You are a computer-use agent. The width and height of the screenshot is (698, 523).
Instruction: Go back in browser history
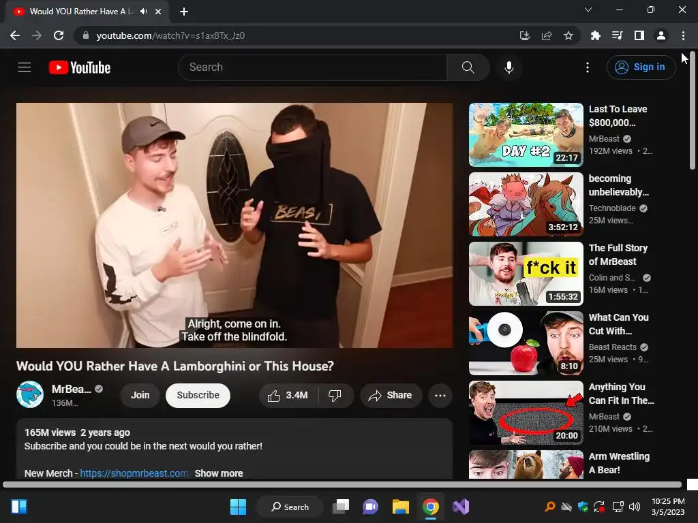(x=15, y=35)
